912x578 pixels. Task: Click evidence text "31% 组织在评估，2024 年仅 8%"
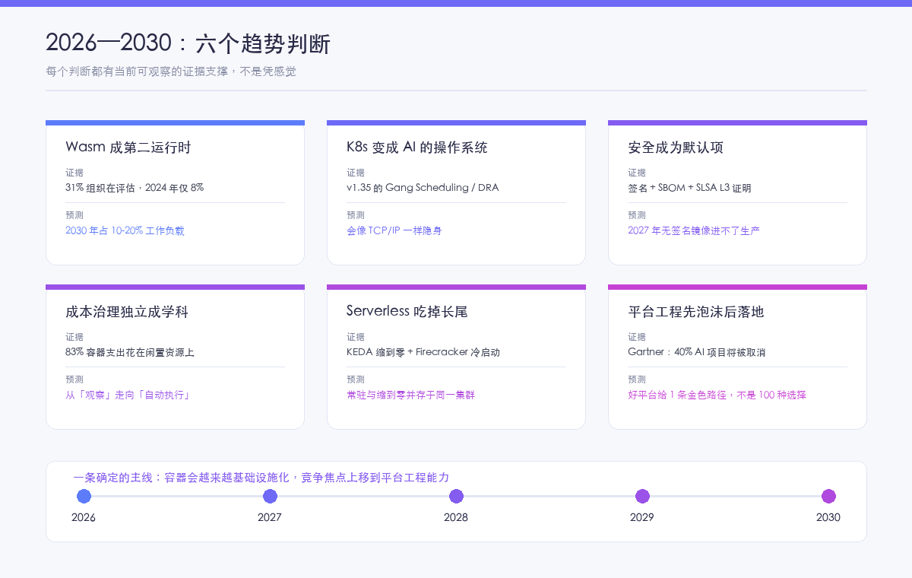point(135,188)
